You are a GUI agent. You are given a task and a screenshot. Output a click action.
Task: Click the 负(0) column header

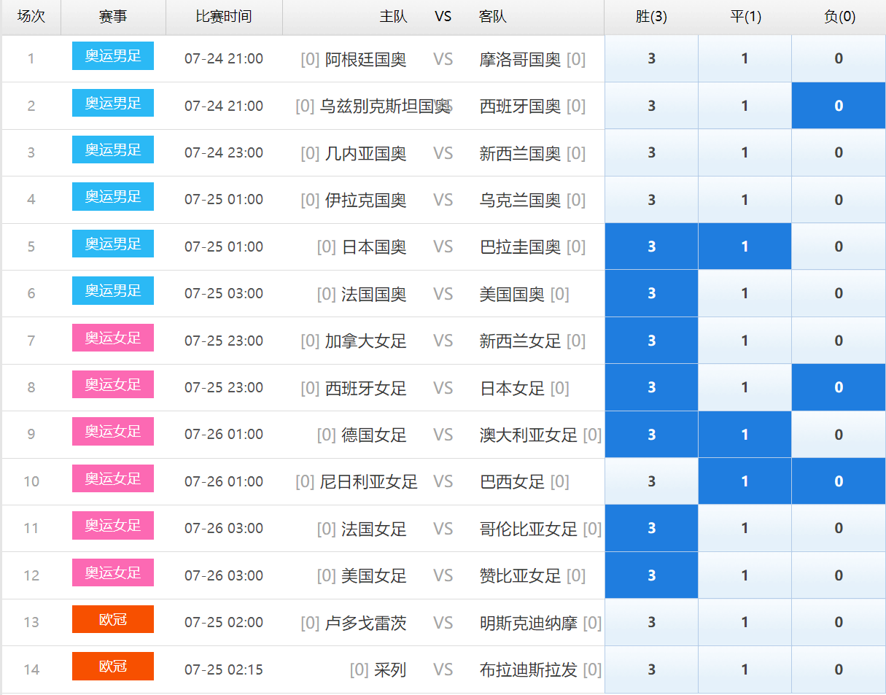(839, 17)
